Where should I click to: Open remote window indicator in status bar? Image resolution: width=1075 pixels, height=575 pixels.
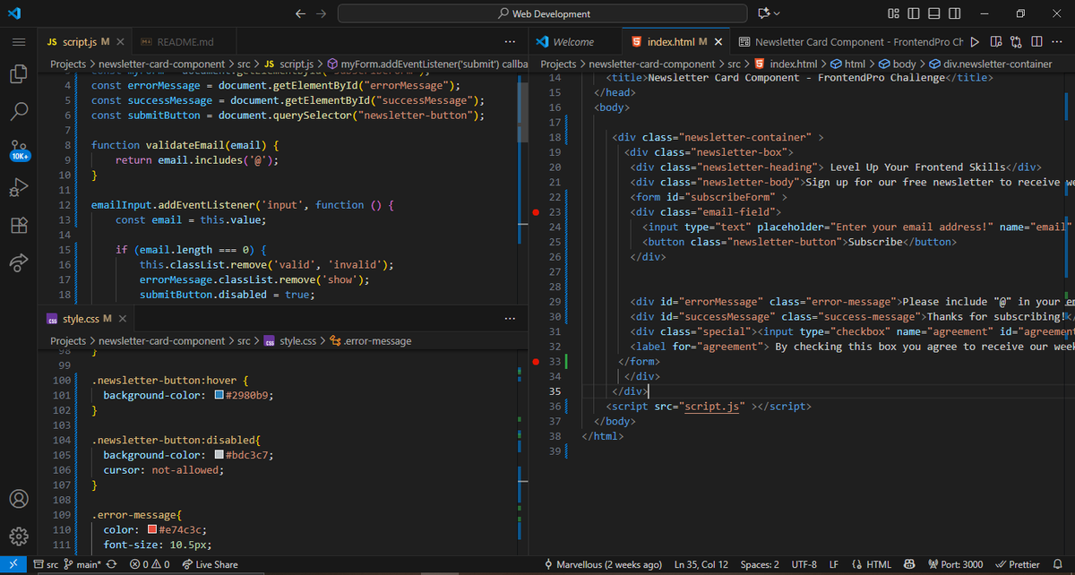[x=13, y=564]
